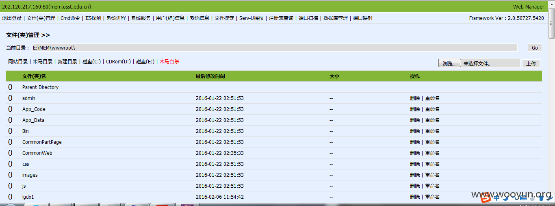Open the App_Code folder
The height and width of the screenshot is (206, 555).
click(x=34, y=109)
